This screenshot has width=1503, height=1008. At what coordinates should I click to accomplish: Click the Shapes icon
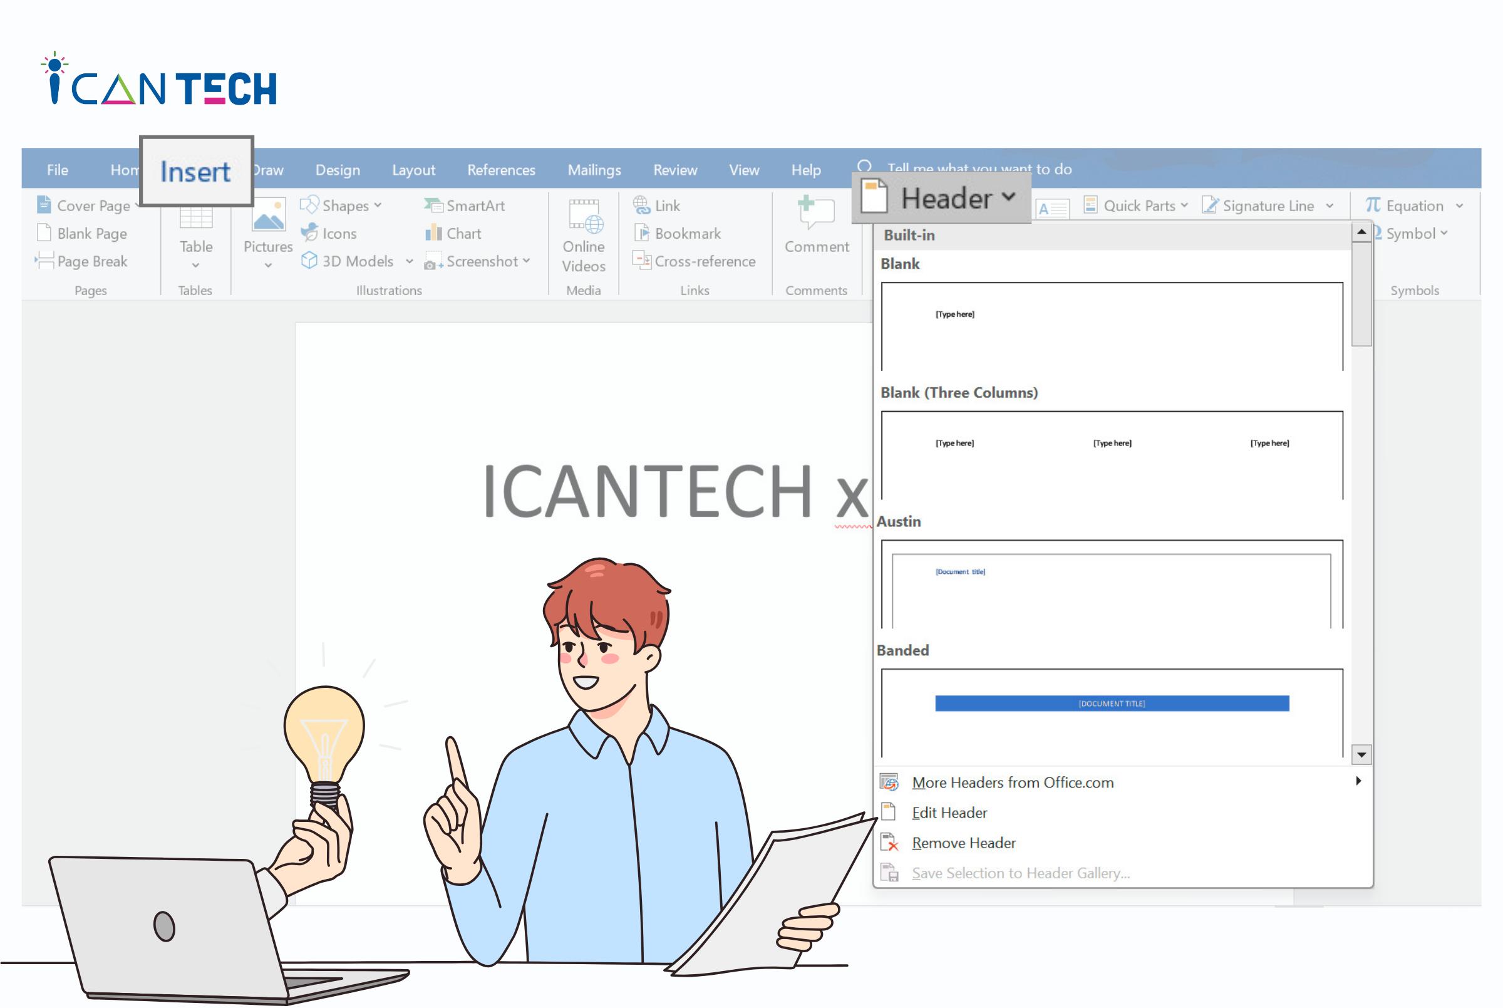(x=309, y=205)
